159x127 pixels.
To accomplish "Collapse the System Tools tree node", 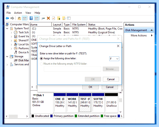I will pyautogui.click(x=7, y=28).
